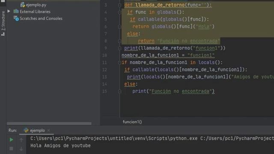Image resolution: width=274 pixels, height=154 pixels.
Task: Click the project panel horizontal scrollbar
Action: pyautogui.click(x=49, y=124)
